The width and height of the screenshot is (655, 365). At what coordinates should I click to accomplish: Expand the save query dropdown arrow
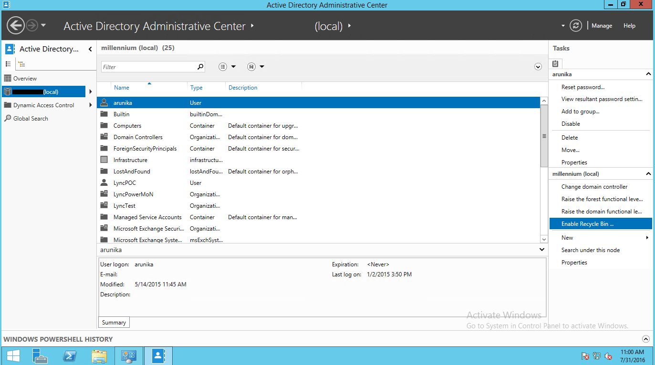pyautogui.click(x=262, y=66)
